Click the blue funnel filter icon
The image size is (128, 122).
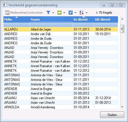click(x=48, y=13)
